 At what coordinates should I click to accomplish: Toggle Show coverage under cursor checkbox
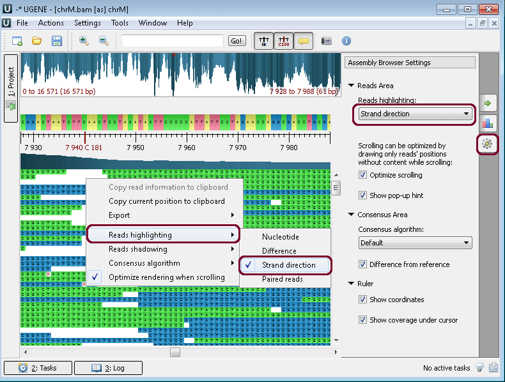pyautogui.click(x=362, y=320)
